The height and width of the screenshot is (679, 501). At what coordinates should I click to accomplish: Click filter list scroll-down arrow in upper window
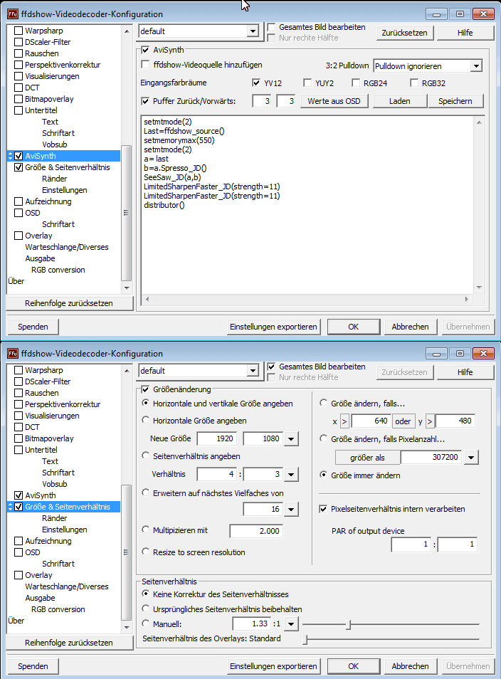[127, 288]
